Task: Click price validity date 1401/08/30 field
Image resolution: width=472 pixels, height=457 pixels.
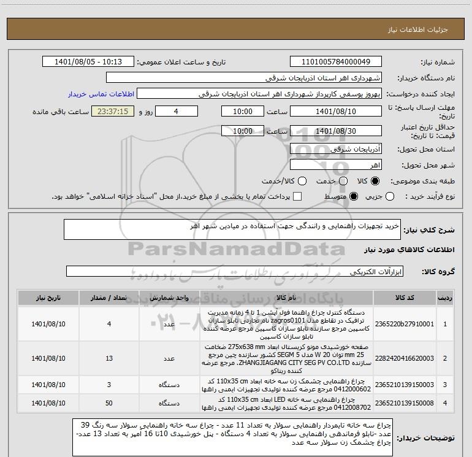Action: pos(336,131)
